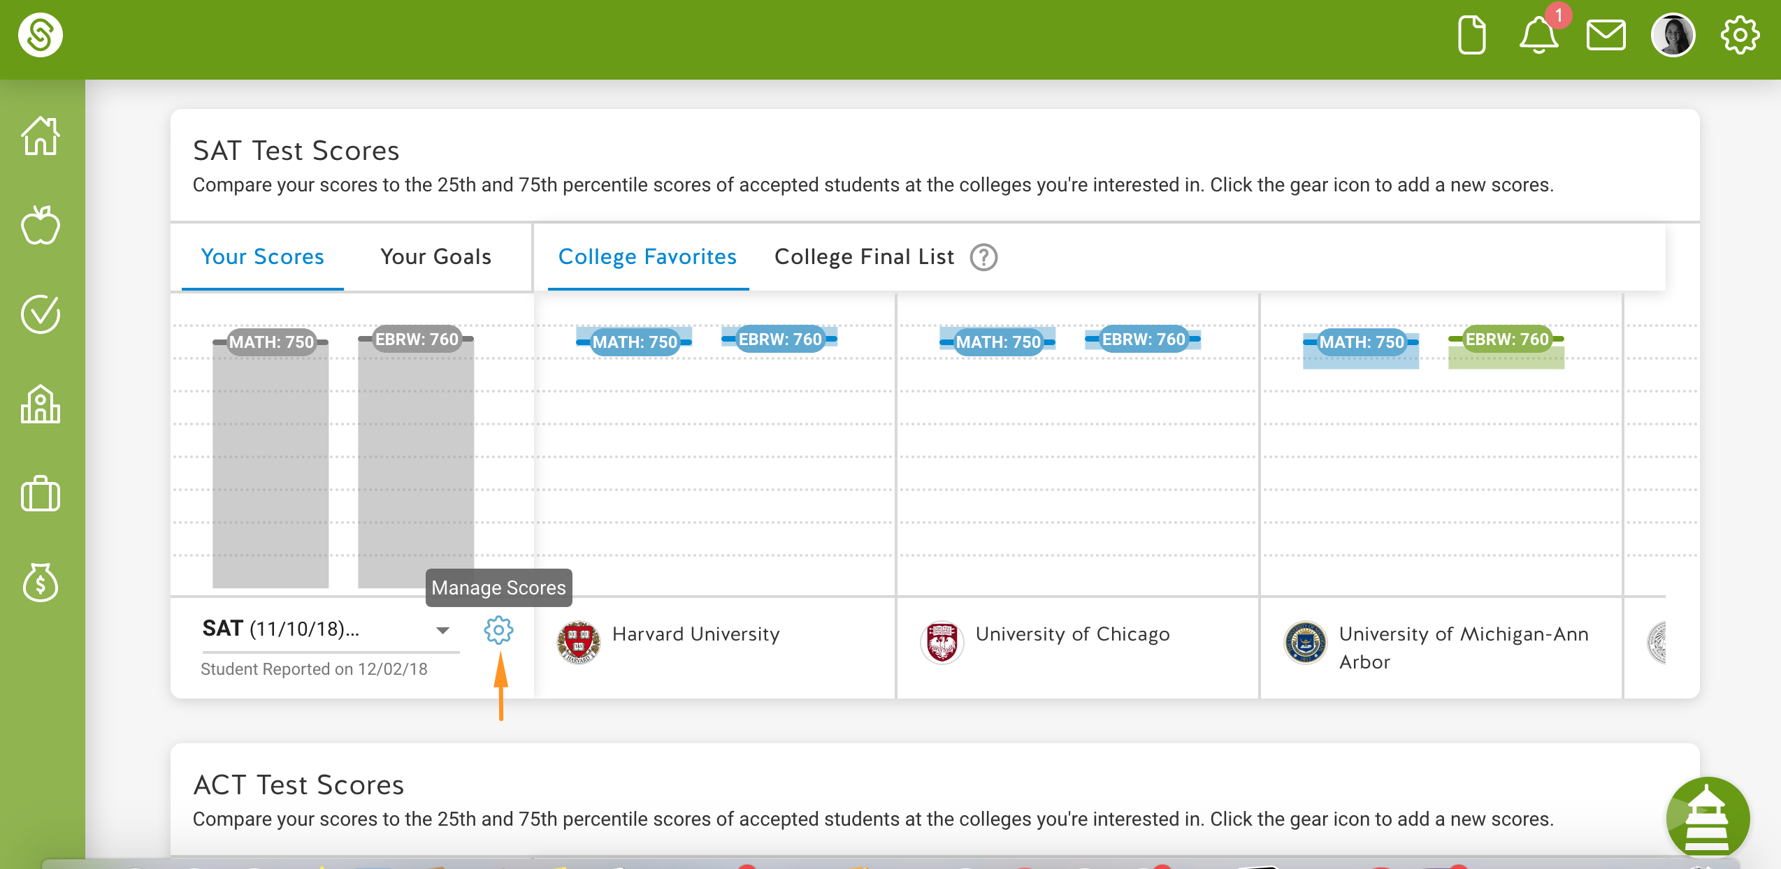Viewport: 1781px width, 869px height.
Task: Open the checkmark tasks sidebar icon
Action: (x=41, y=314)
